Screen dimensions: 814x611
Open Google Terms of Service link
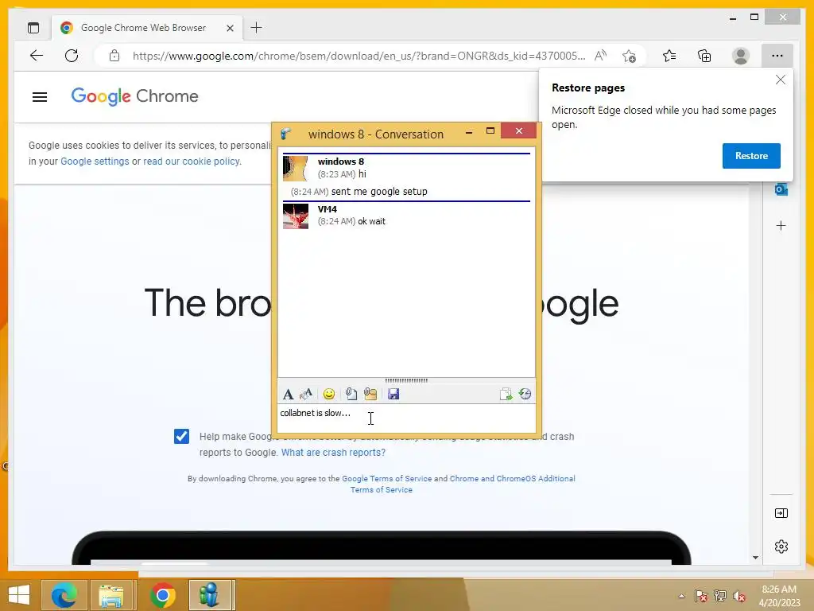(387, 478)
